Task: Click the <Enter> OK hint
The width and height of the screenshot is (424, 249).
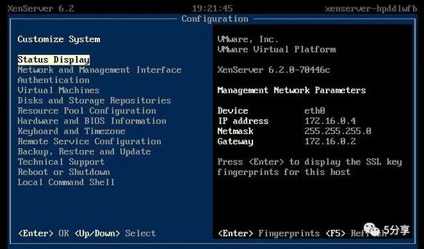Action: pyautogui.click(x=43, y=233)
